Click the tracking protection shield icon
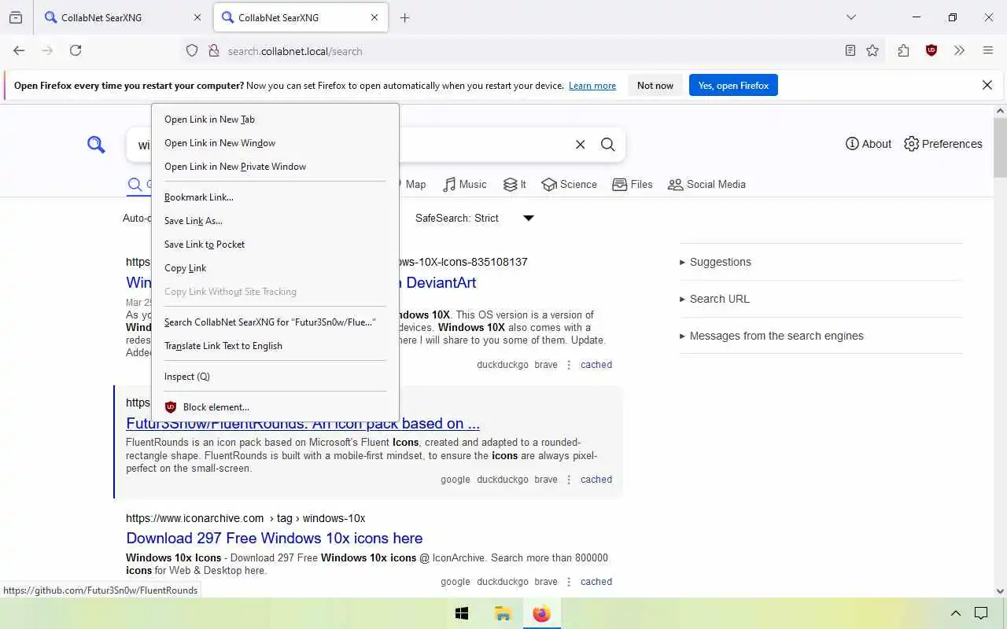Image resolution: width=1007 pixels, height=629 pixels. tap(192, 50)
